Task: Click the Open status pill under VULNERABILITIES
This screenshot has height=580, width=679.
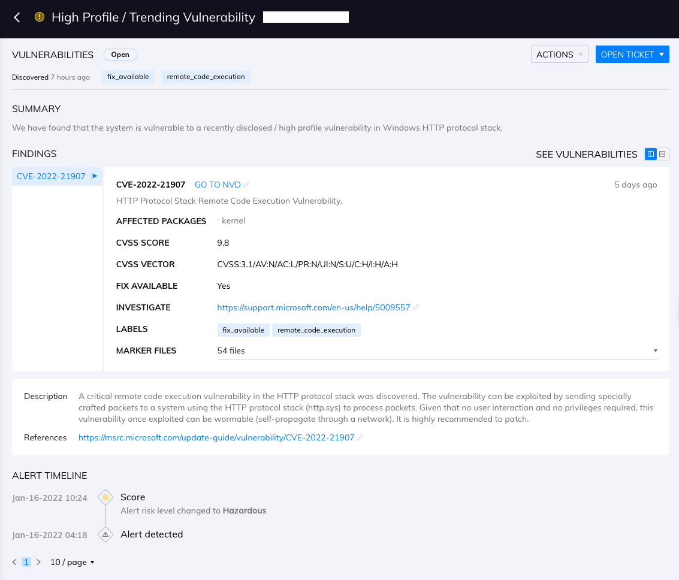Action: [120, 55]
